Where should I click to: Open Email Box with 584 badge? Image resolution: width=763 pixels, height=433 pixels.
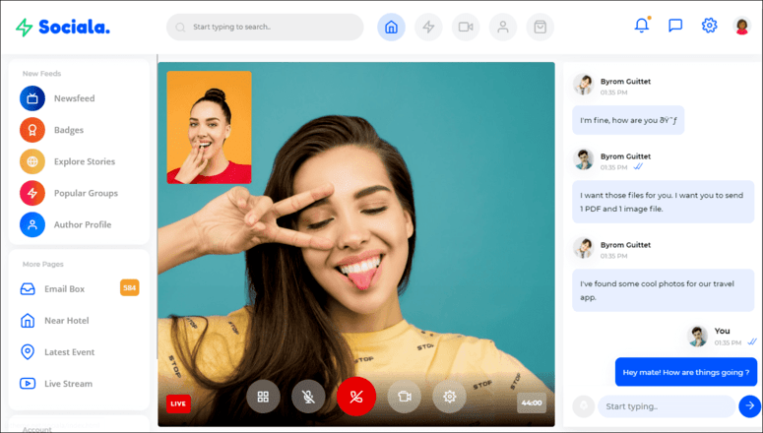[x=64, y=288]
